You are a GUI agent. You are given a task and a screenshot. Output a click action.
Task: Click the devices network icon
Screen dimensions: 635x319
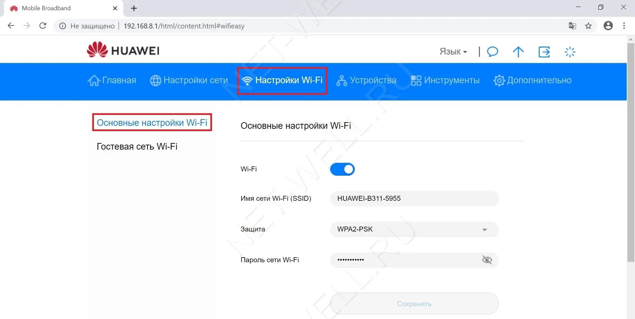(x=342, y=80)
